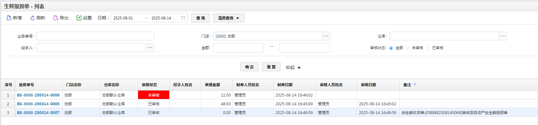The image size is (538, 125).
Task: Click the 制单日期 column header
Action: point(295,85)
